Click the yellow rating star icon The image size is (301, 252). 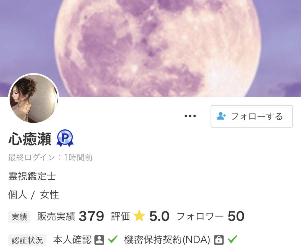(x=139, y=216)
